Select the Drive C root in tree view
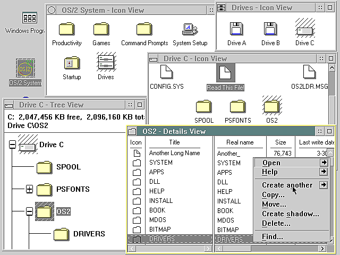This screenshot has height=255, width=340. tap(28, 144)
